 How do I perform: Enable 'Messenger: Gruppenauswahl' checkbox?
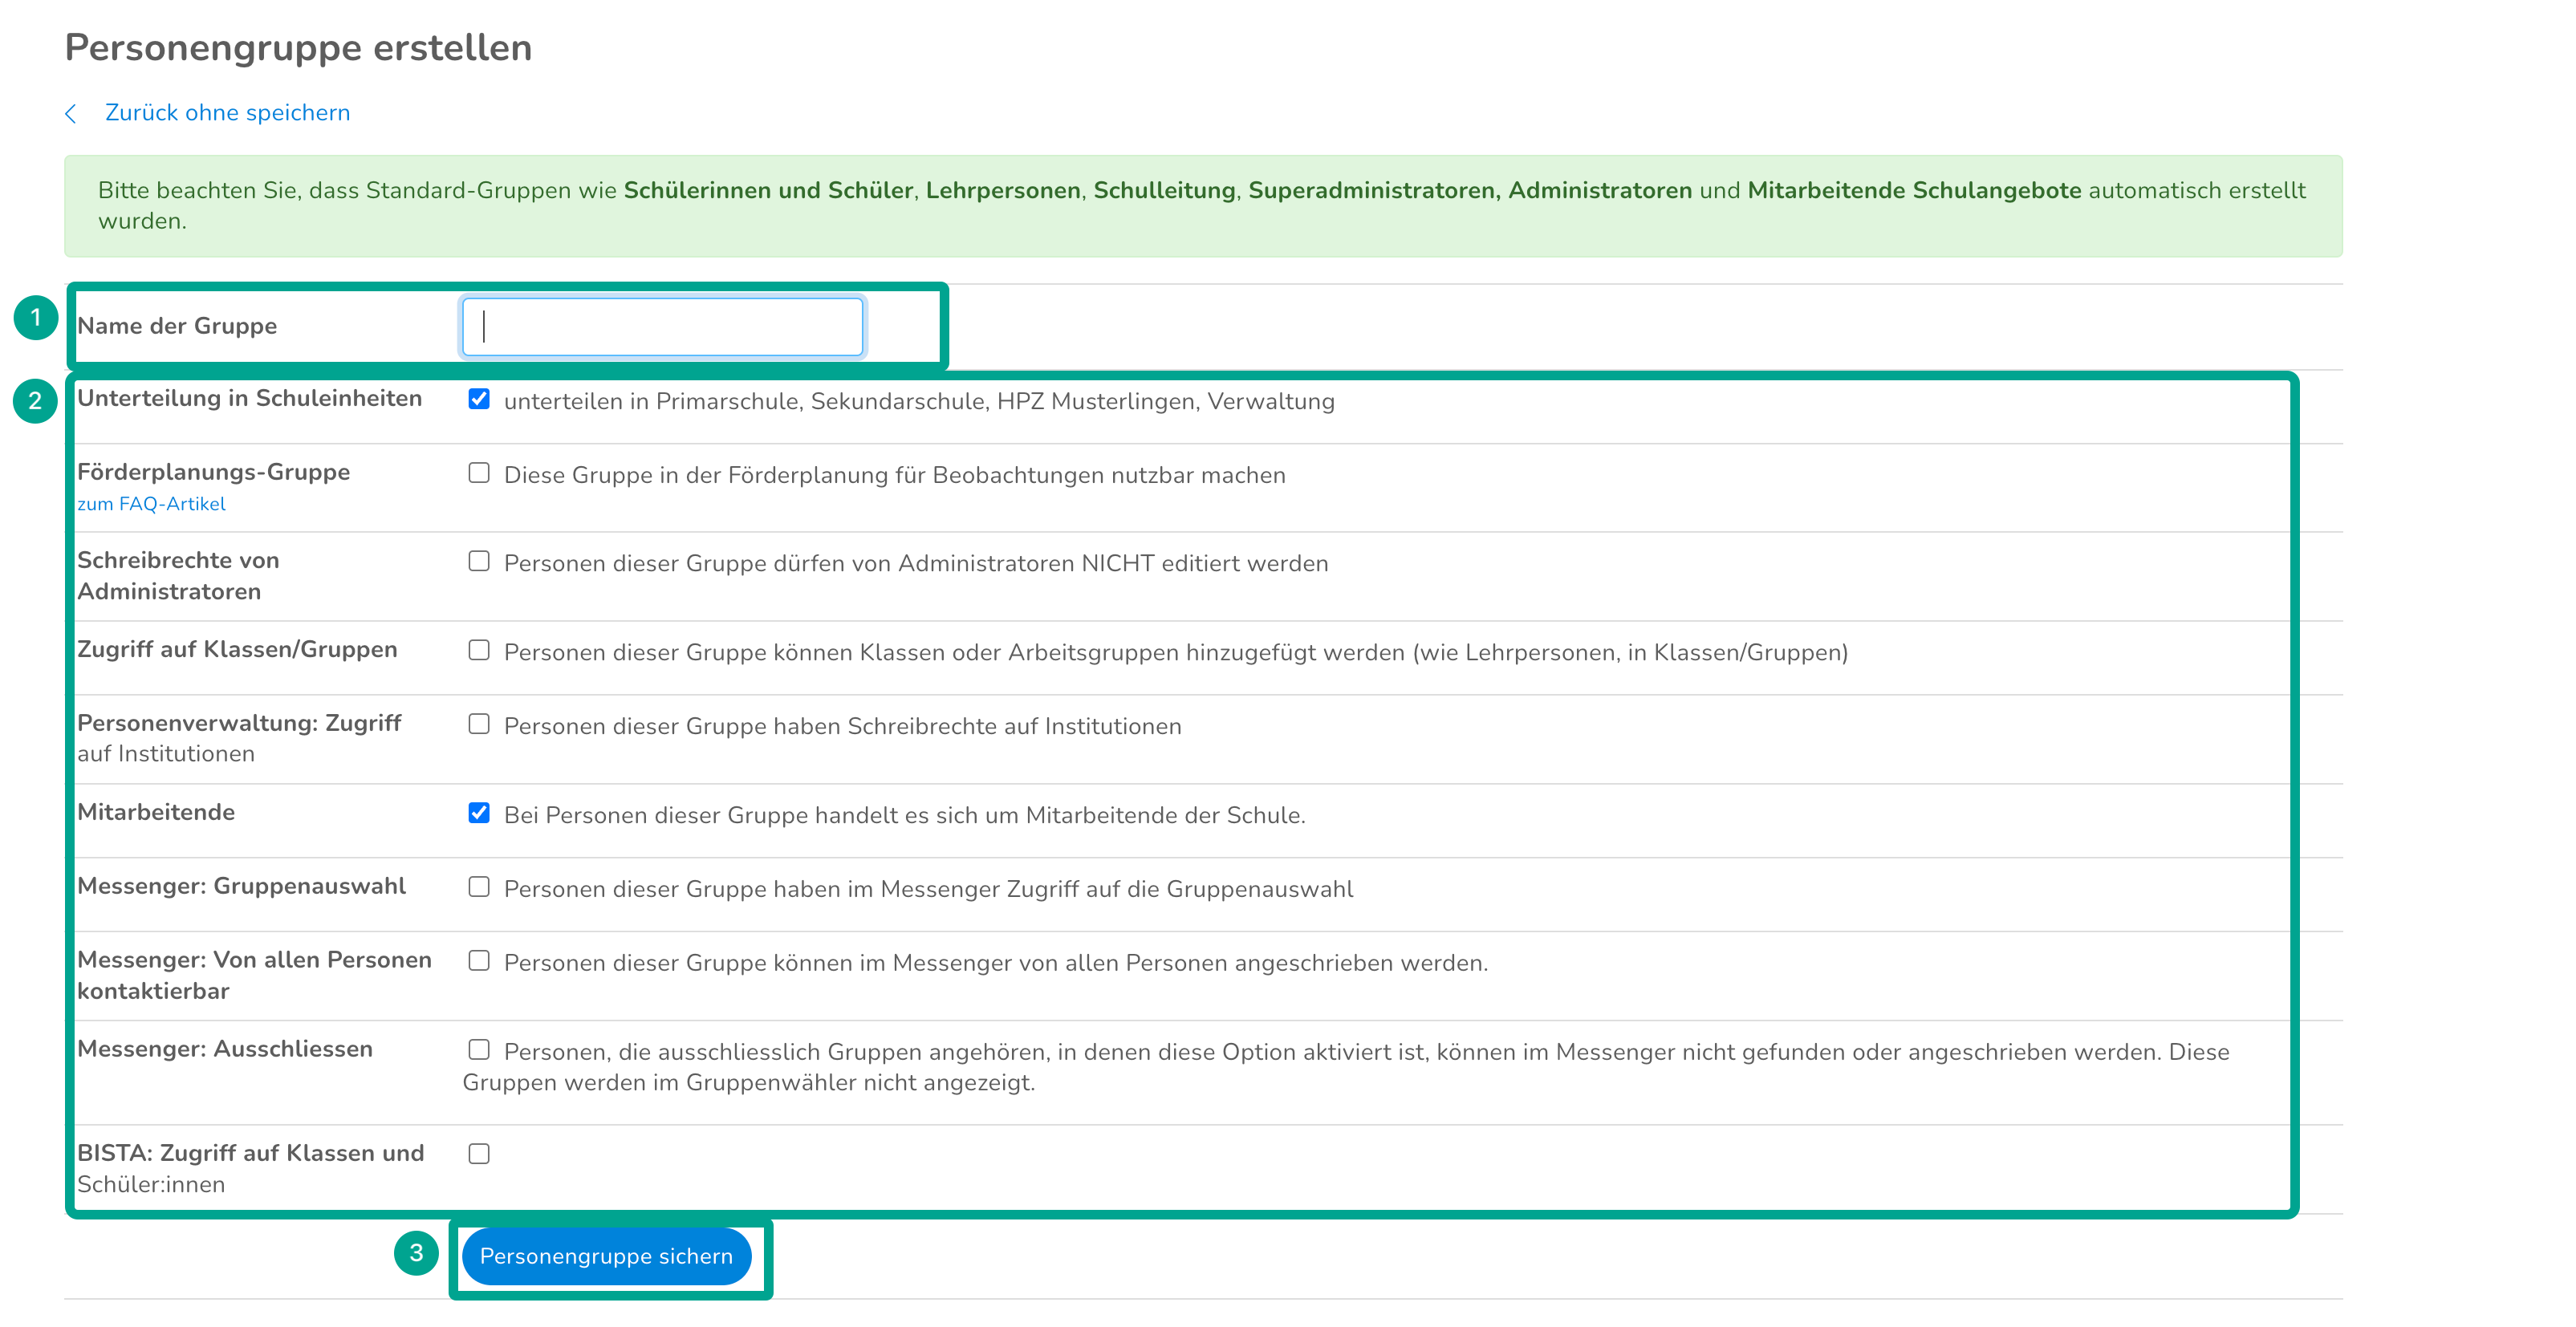click(479, 887)
